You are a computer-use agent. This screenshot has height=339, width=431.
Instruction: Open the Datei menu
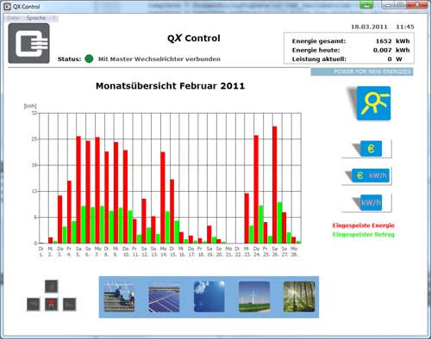[13, 18]
